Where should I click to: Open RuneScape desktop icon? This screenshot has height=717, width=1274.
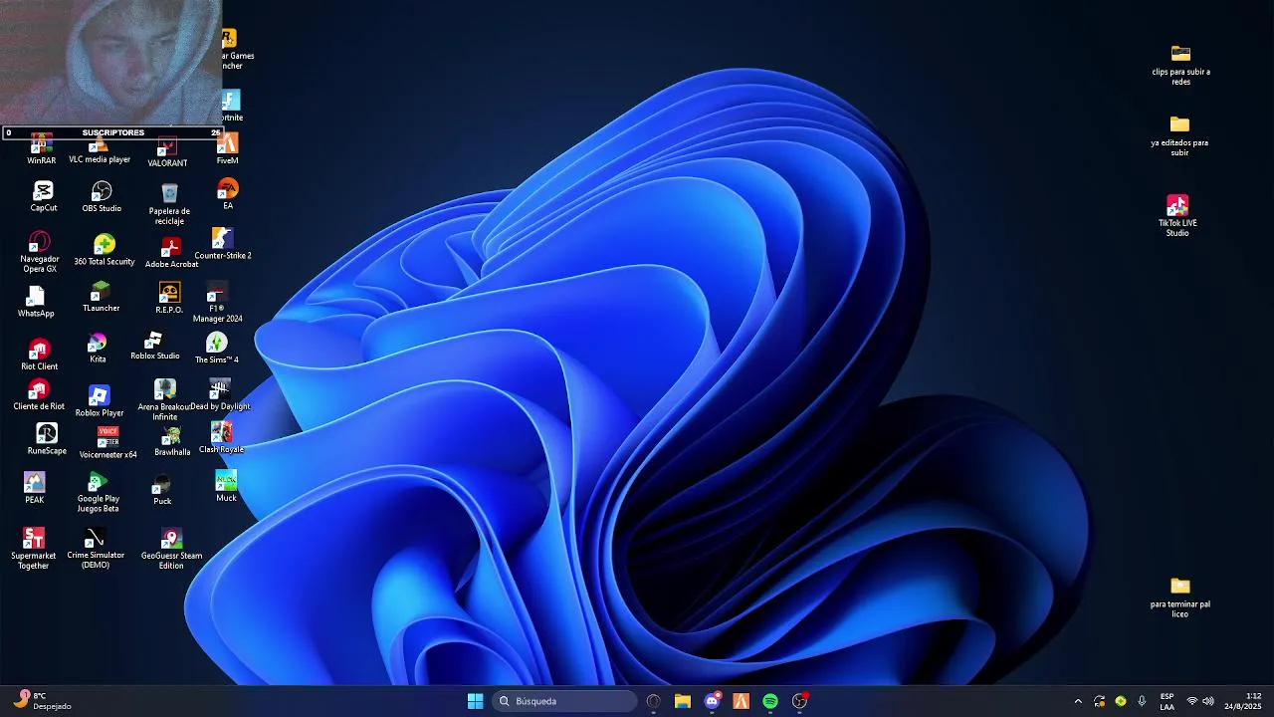(x=47, y=439)
